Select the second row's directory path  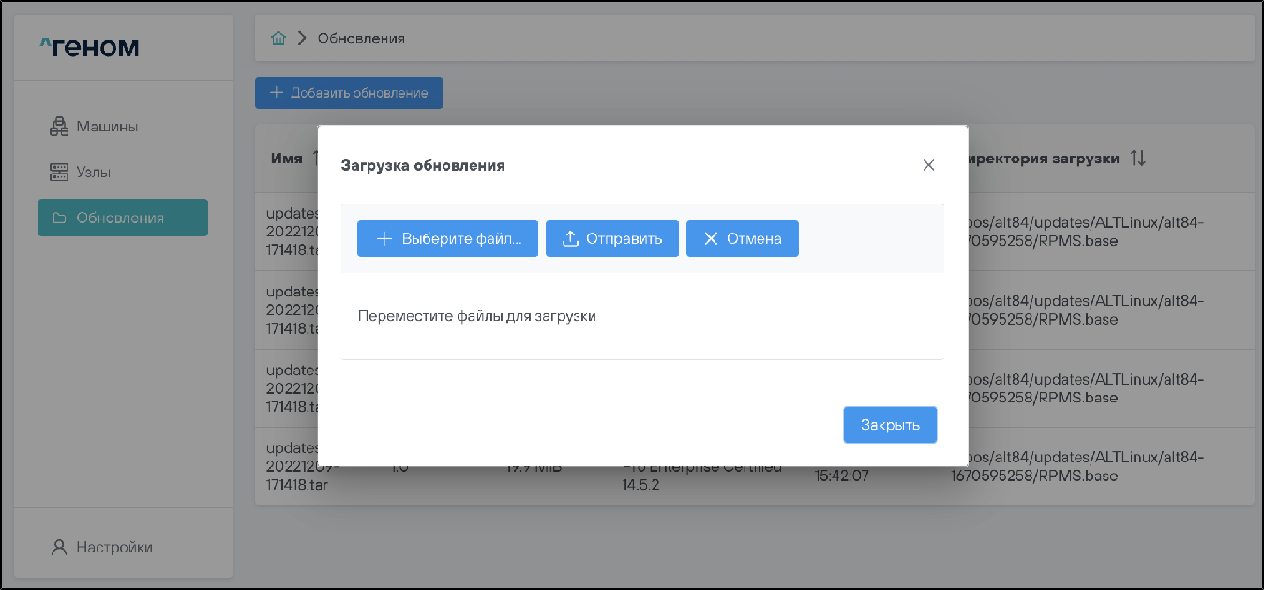tap(1088, 310)
